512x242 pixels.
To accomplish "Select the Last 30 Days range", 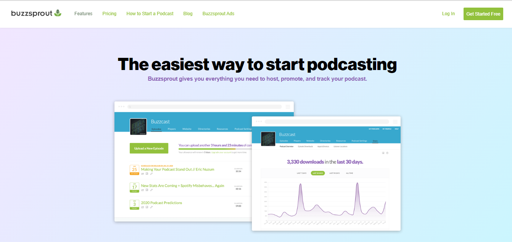I will point(318,173).
